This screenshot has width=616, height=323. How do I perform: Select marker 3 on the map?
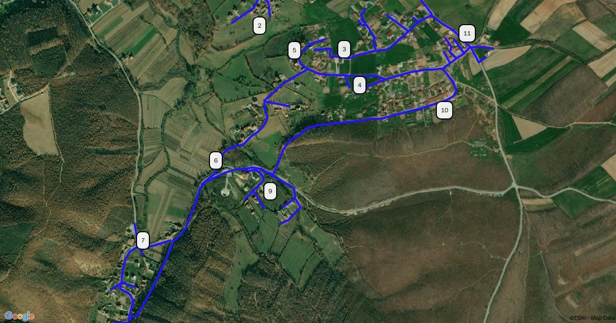[344, 50]
